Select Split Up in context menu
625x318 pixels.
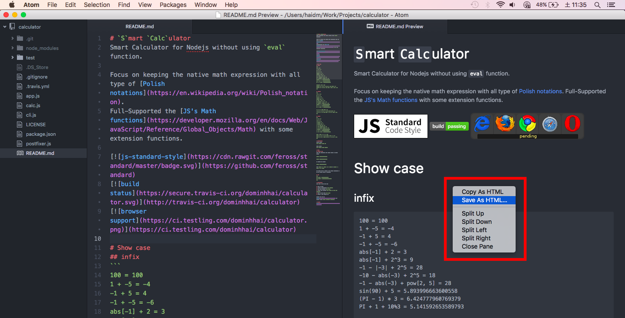tap(484, 213)
